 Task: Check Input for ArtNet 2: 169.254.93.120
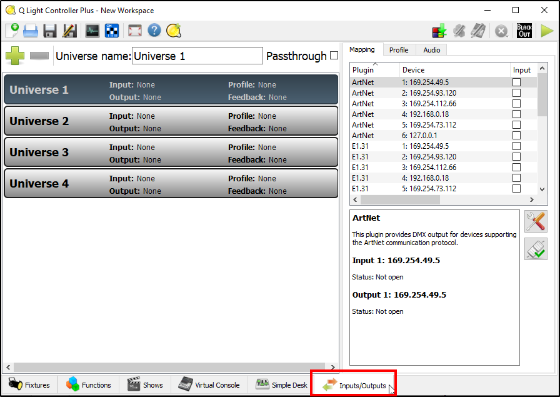click(516, 93)
